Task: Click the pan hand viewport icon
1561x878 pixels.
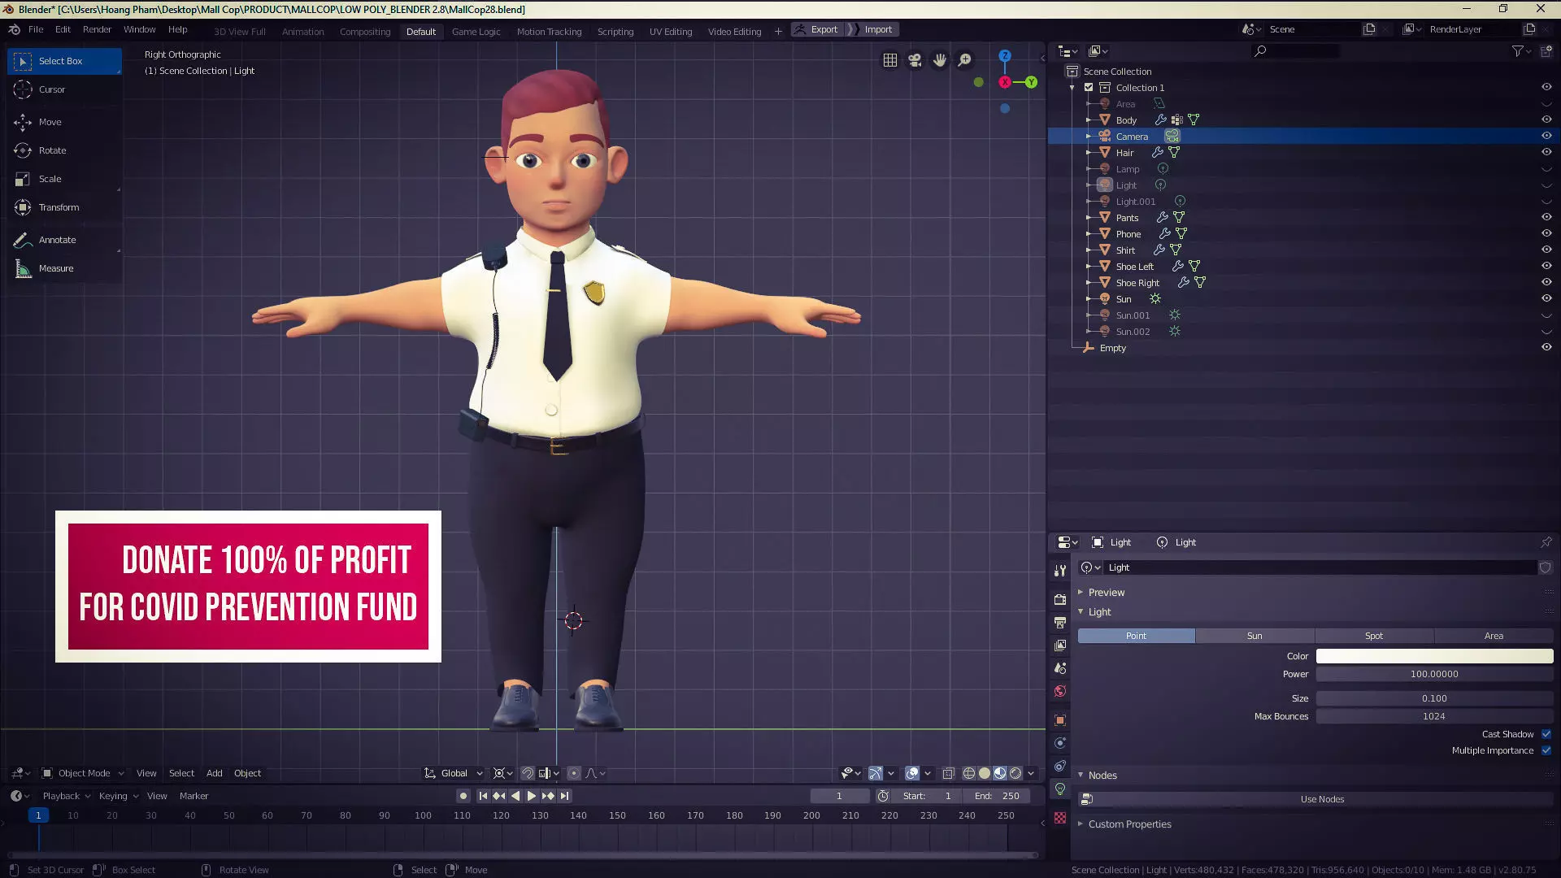Action: pyautogui.click(x=940, y=60)
